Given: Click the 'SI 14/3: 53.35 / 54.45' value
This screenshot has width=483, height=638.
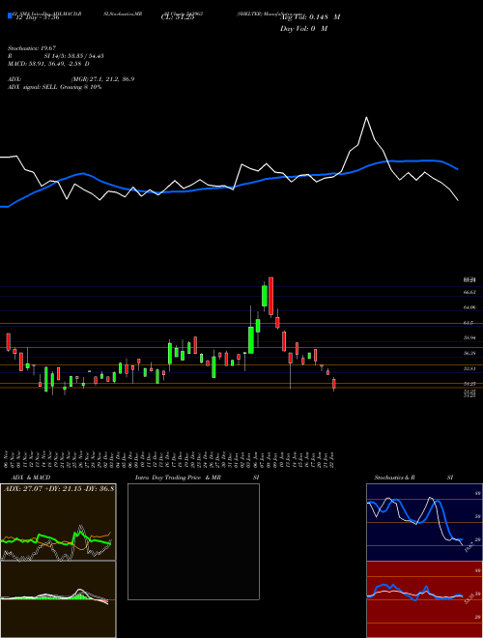Looking at the screenshot, I should (73, 56).
